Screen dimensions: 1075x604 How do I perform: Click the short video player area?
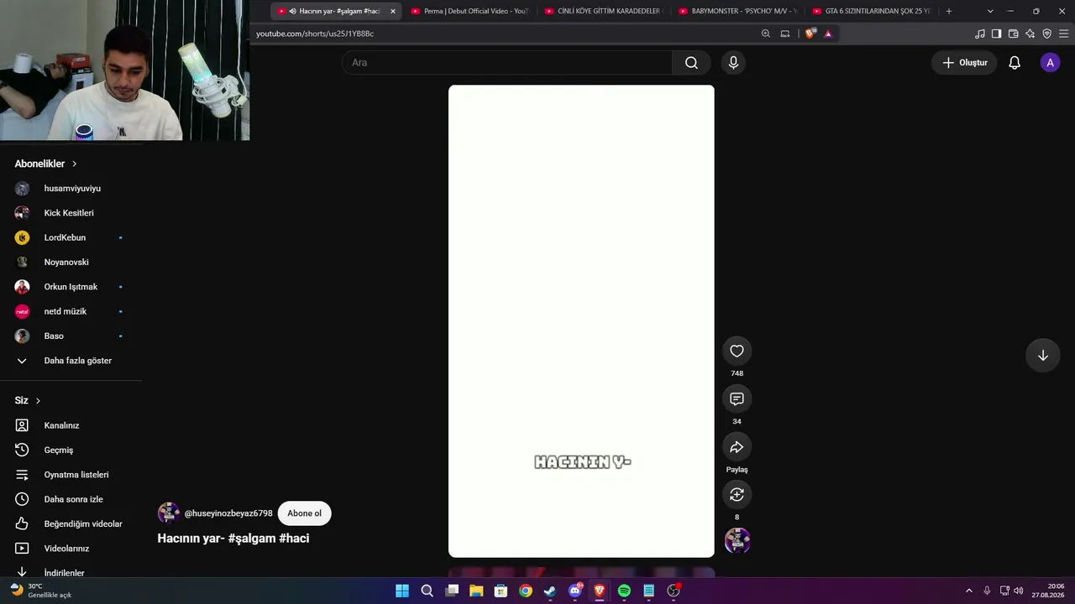click(x=581, y=321)
